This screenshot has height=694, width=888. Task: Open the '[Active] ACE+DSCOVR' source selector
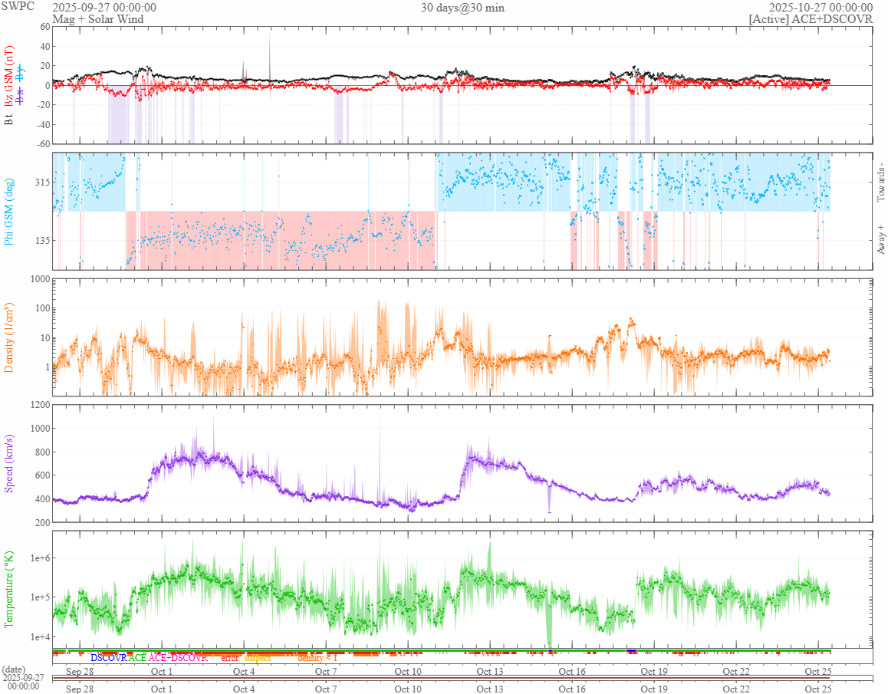click(811, 19)
